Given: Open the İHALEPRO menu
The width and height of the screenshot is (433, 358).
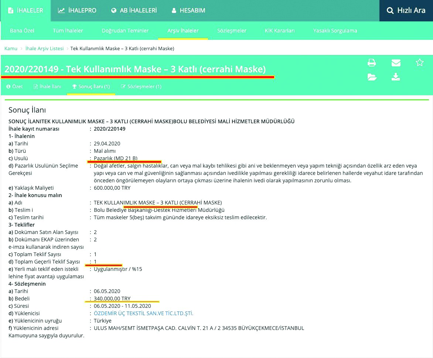Looking at the screenshot, I should coord(77,11).
